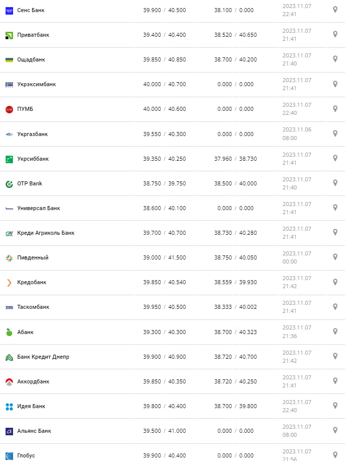The width and height of the screenshot is (345, 461).
Task: Click the OTP Bank logo icon
Action: [x=9, y=183]
